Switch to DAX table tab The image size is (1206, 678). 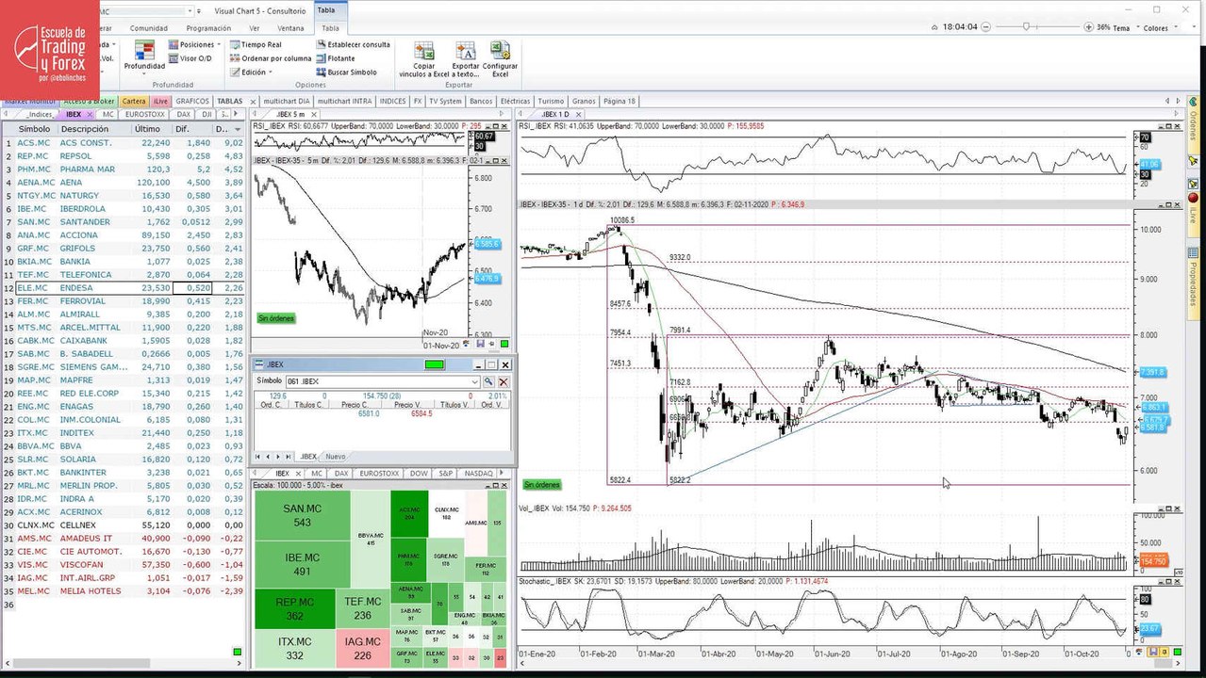pyautogui.click(x=184, y=114)
